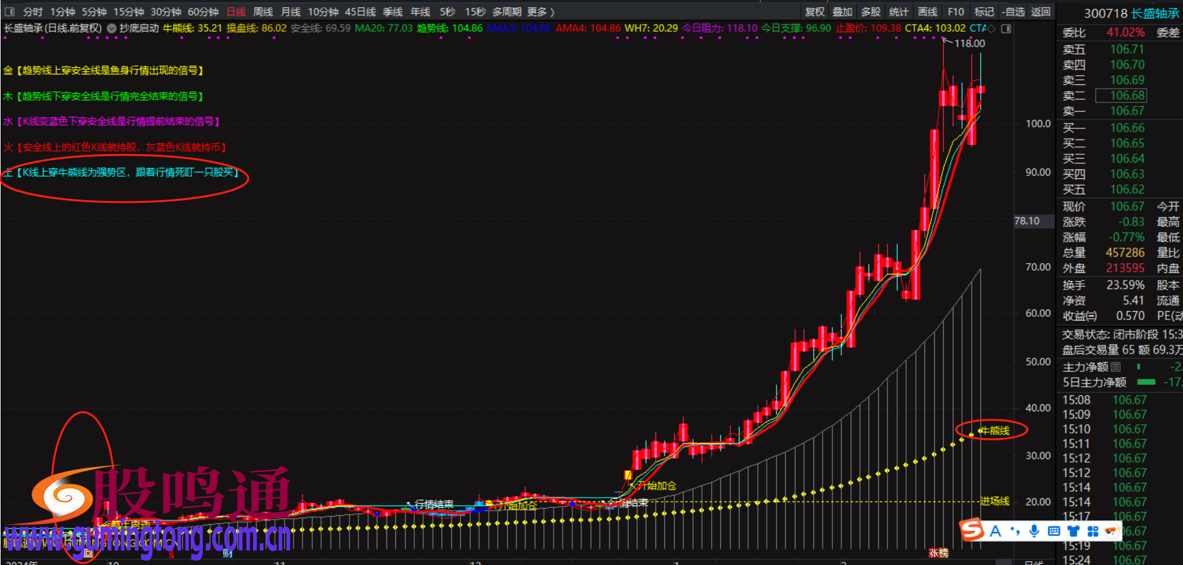Switch to the 周线 weekly chart
Image resolution: width=1183 pixels, height=565 pixels.
tap(263, 12)
